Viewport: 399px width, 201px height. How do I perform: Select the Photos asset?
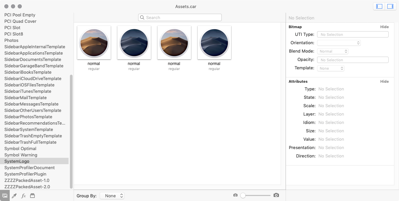pyautogui.click(x=11, y=40)
